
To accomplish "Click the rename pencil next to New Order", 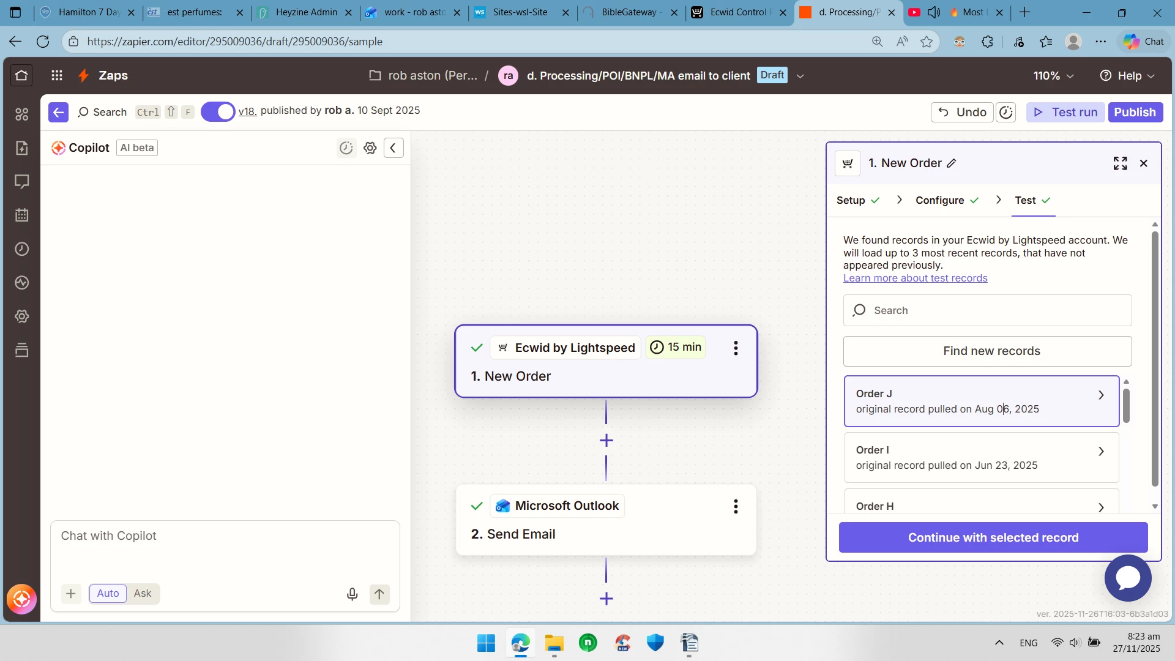I will click(x=952, y=163).
